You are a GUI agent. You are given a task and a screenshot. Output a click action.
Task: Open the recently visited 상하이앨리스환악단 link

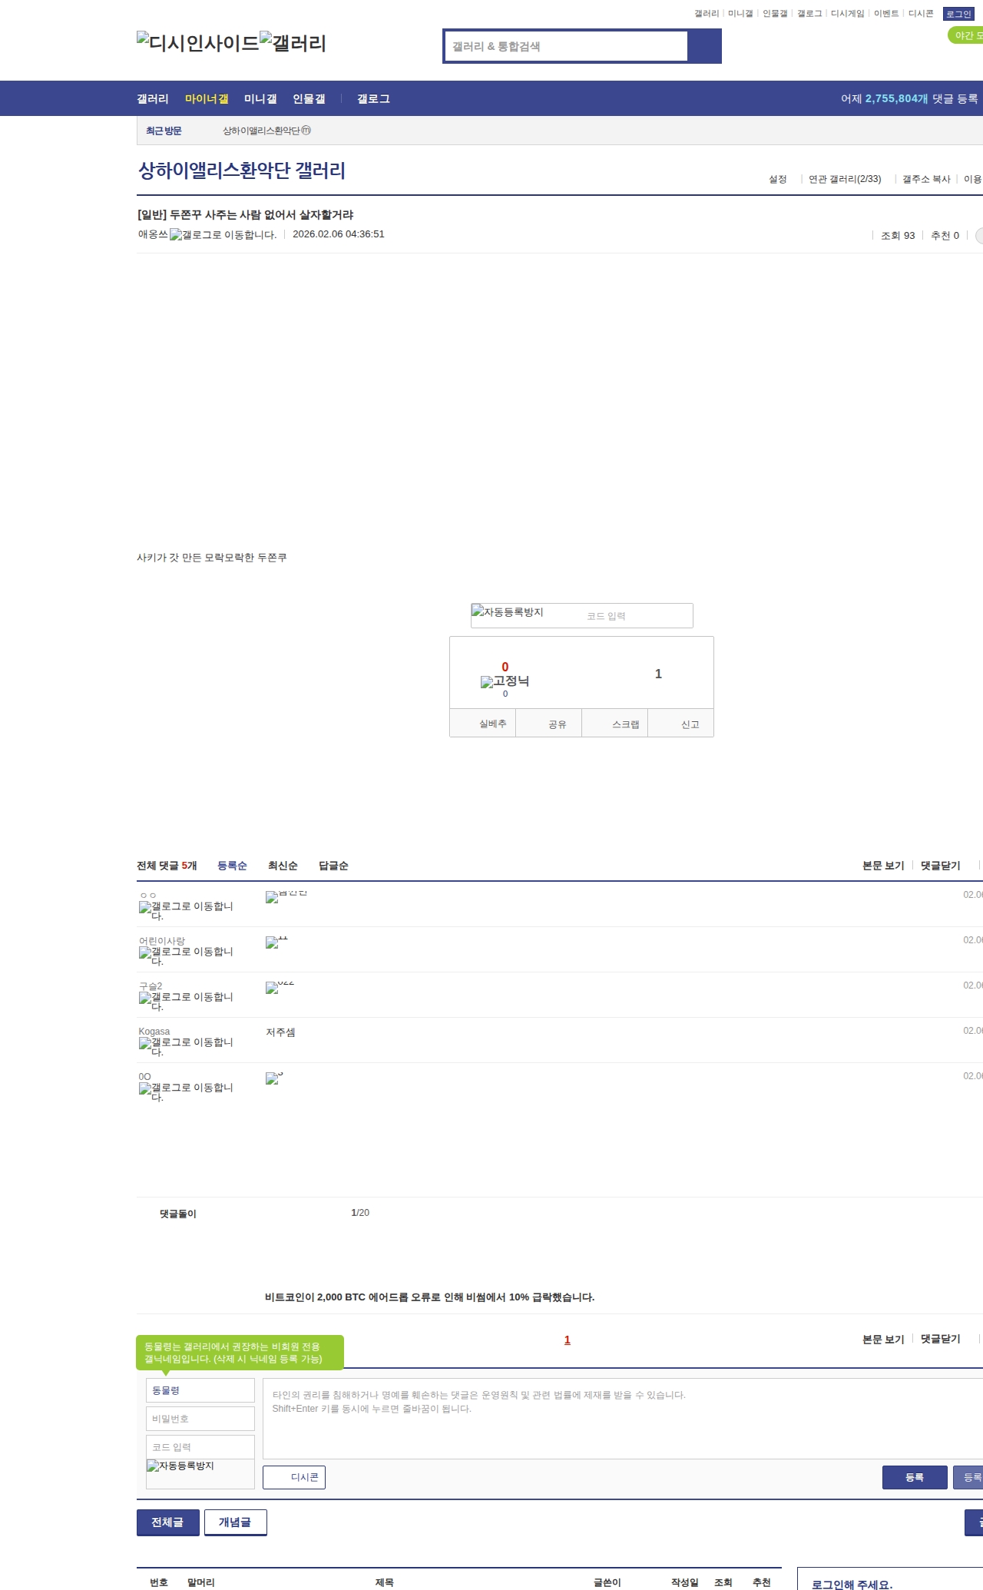[266, 131]
